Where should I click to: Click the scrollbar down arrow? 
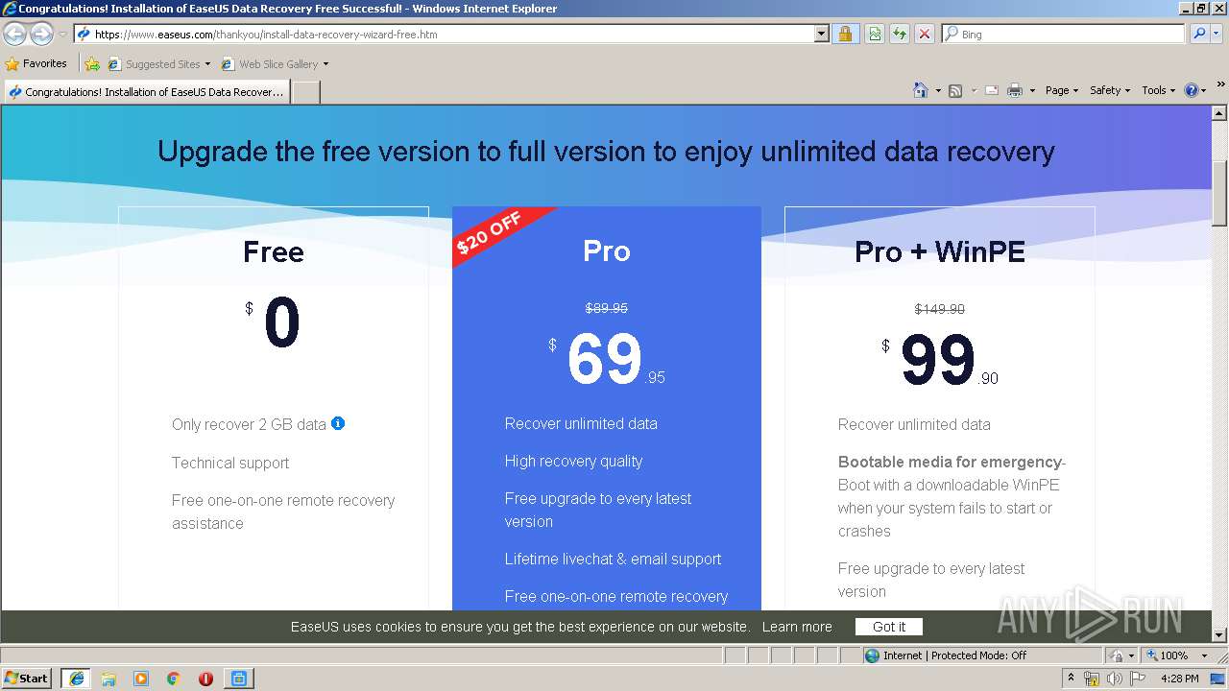[x=1219, y=634]
